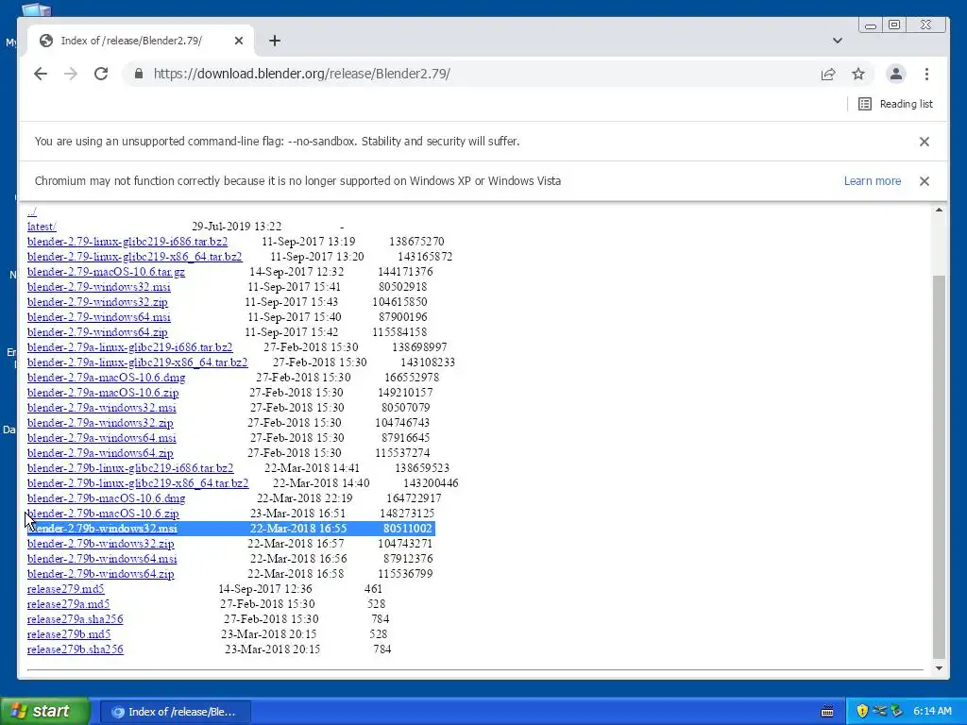Download blender-2.79-windows32.zip
The height and width of the screenshot is (725, 967).
point(97,302)
